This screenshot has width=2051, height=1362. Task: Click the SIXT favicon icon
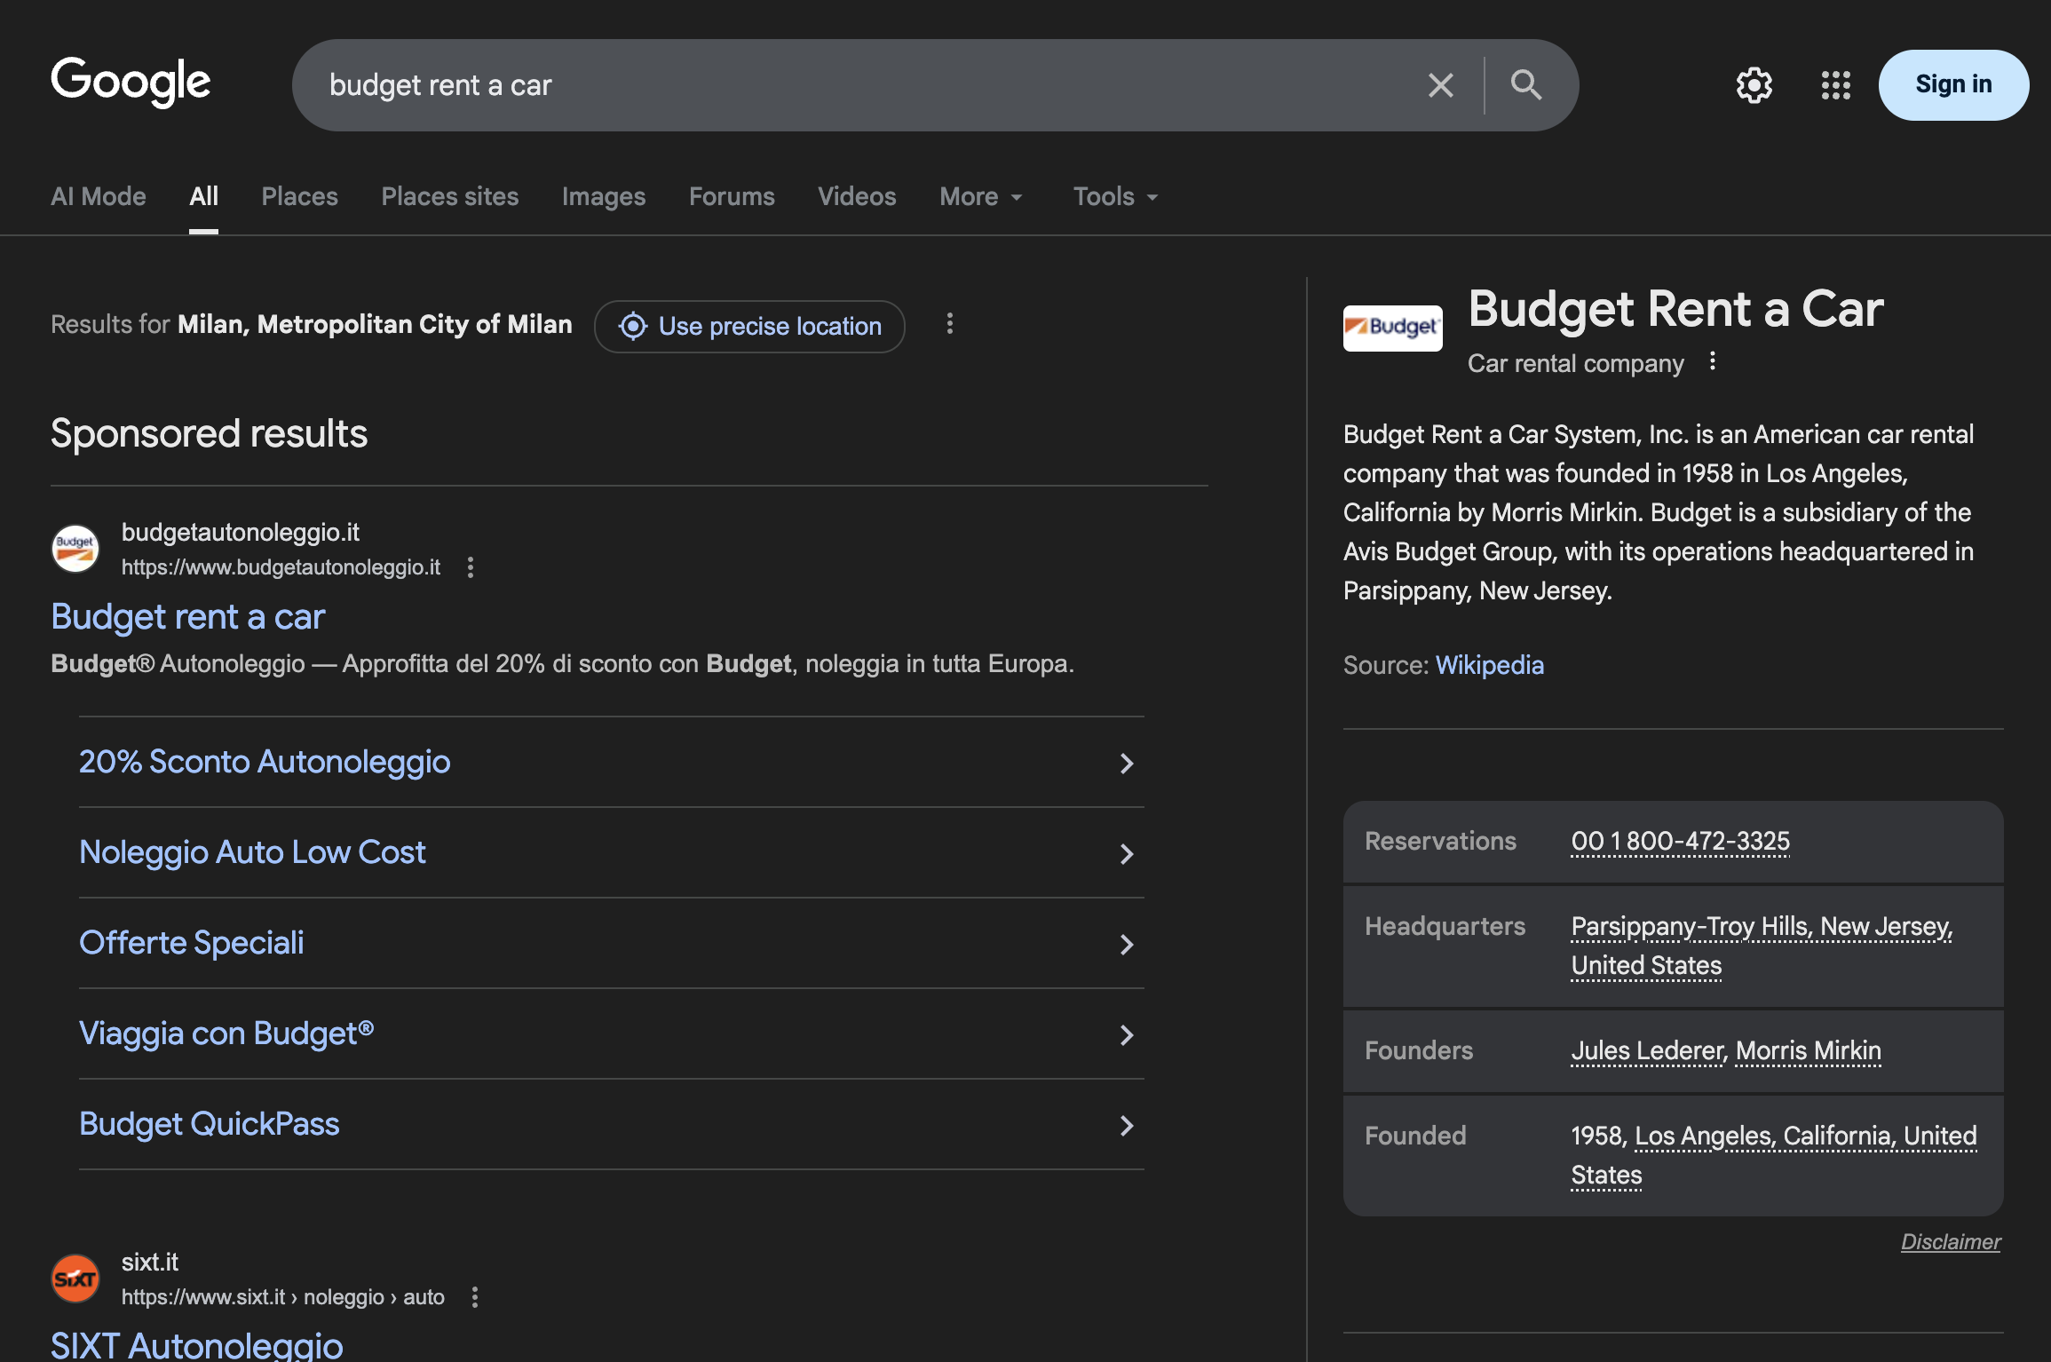[75, 1279]
